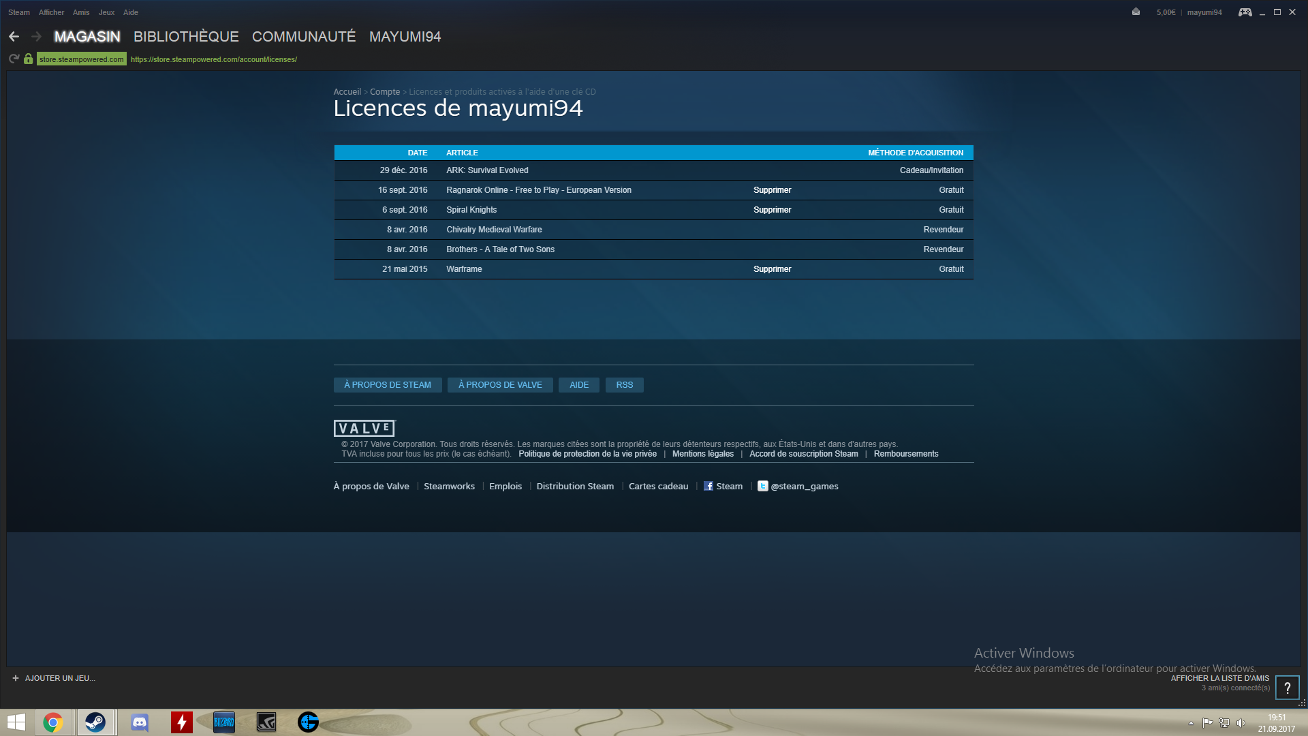Viewport: 1308px width, 736px height.
Task: Click the green padlock security icon
Action: pos(28,59)
